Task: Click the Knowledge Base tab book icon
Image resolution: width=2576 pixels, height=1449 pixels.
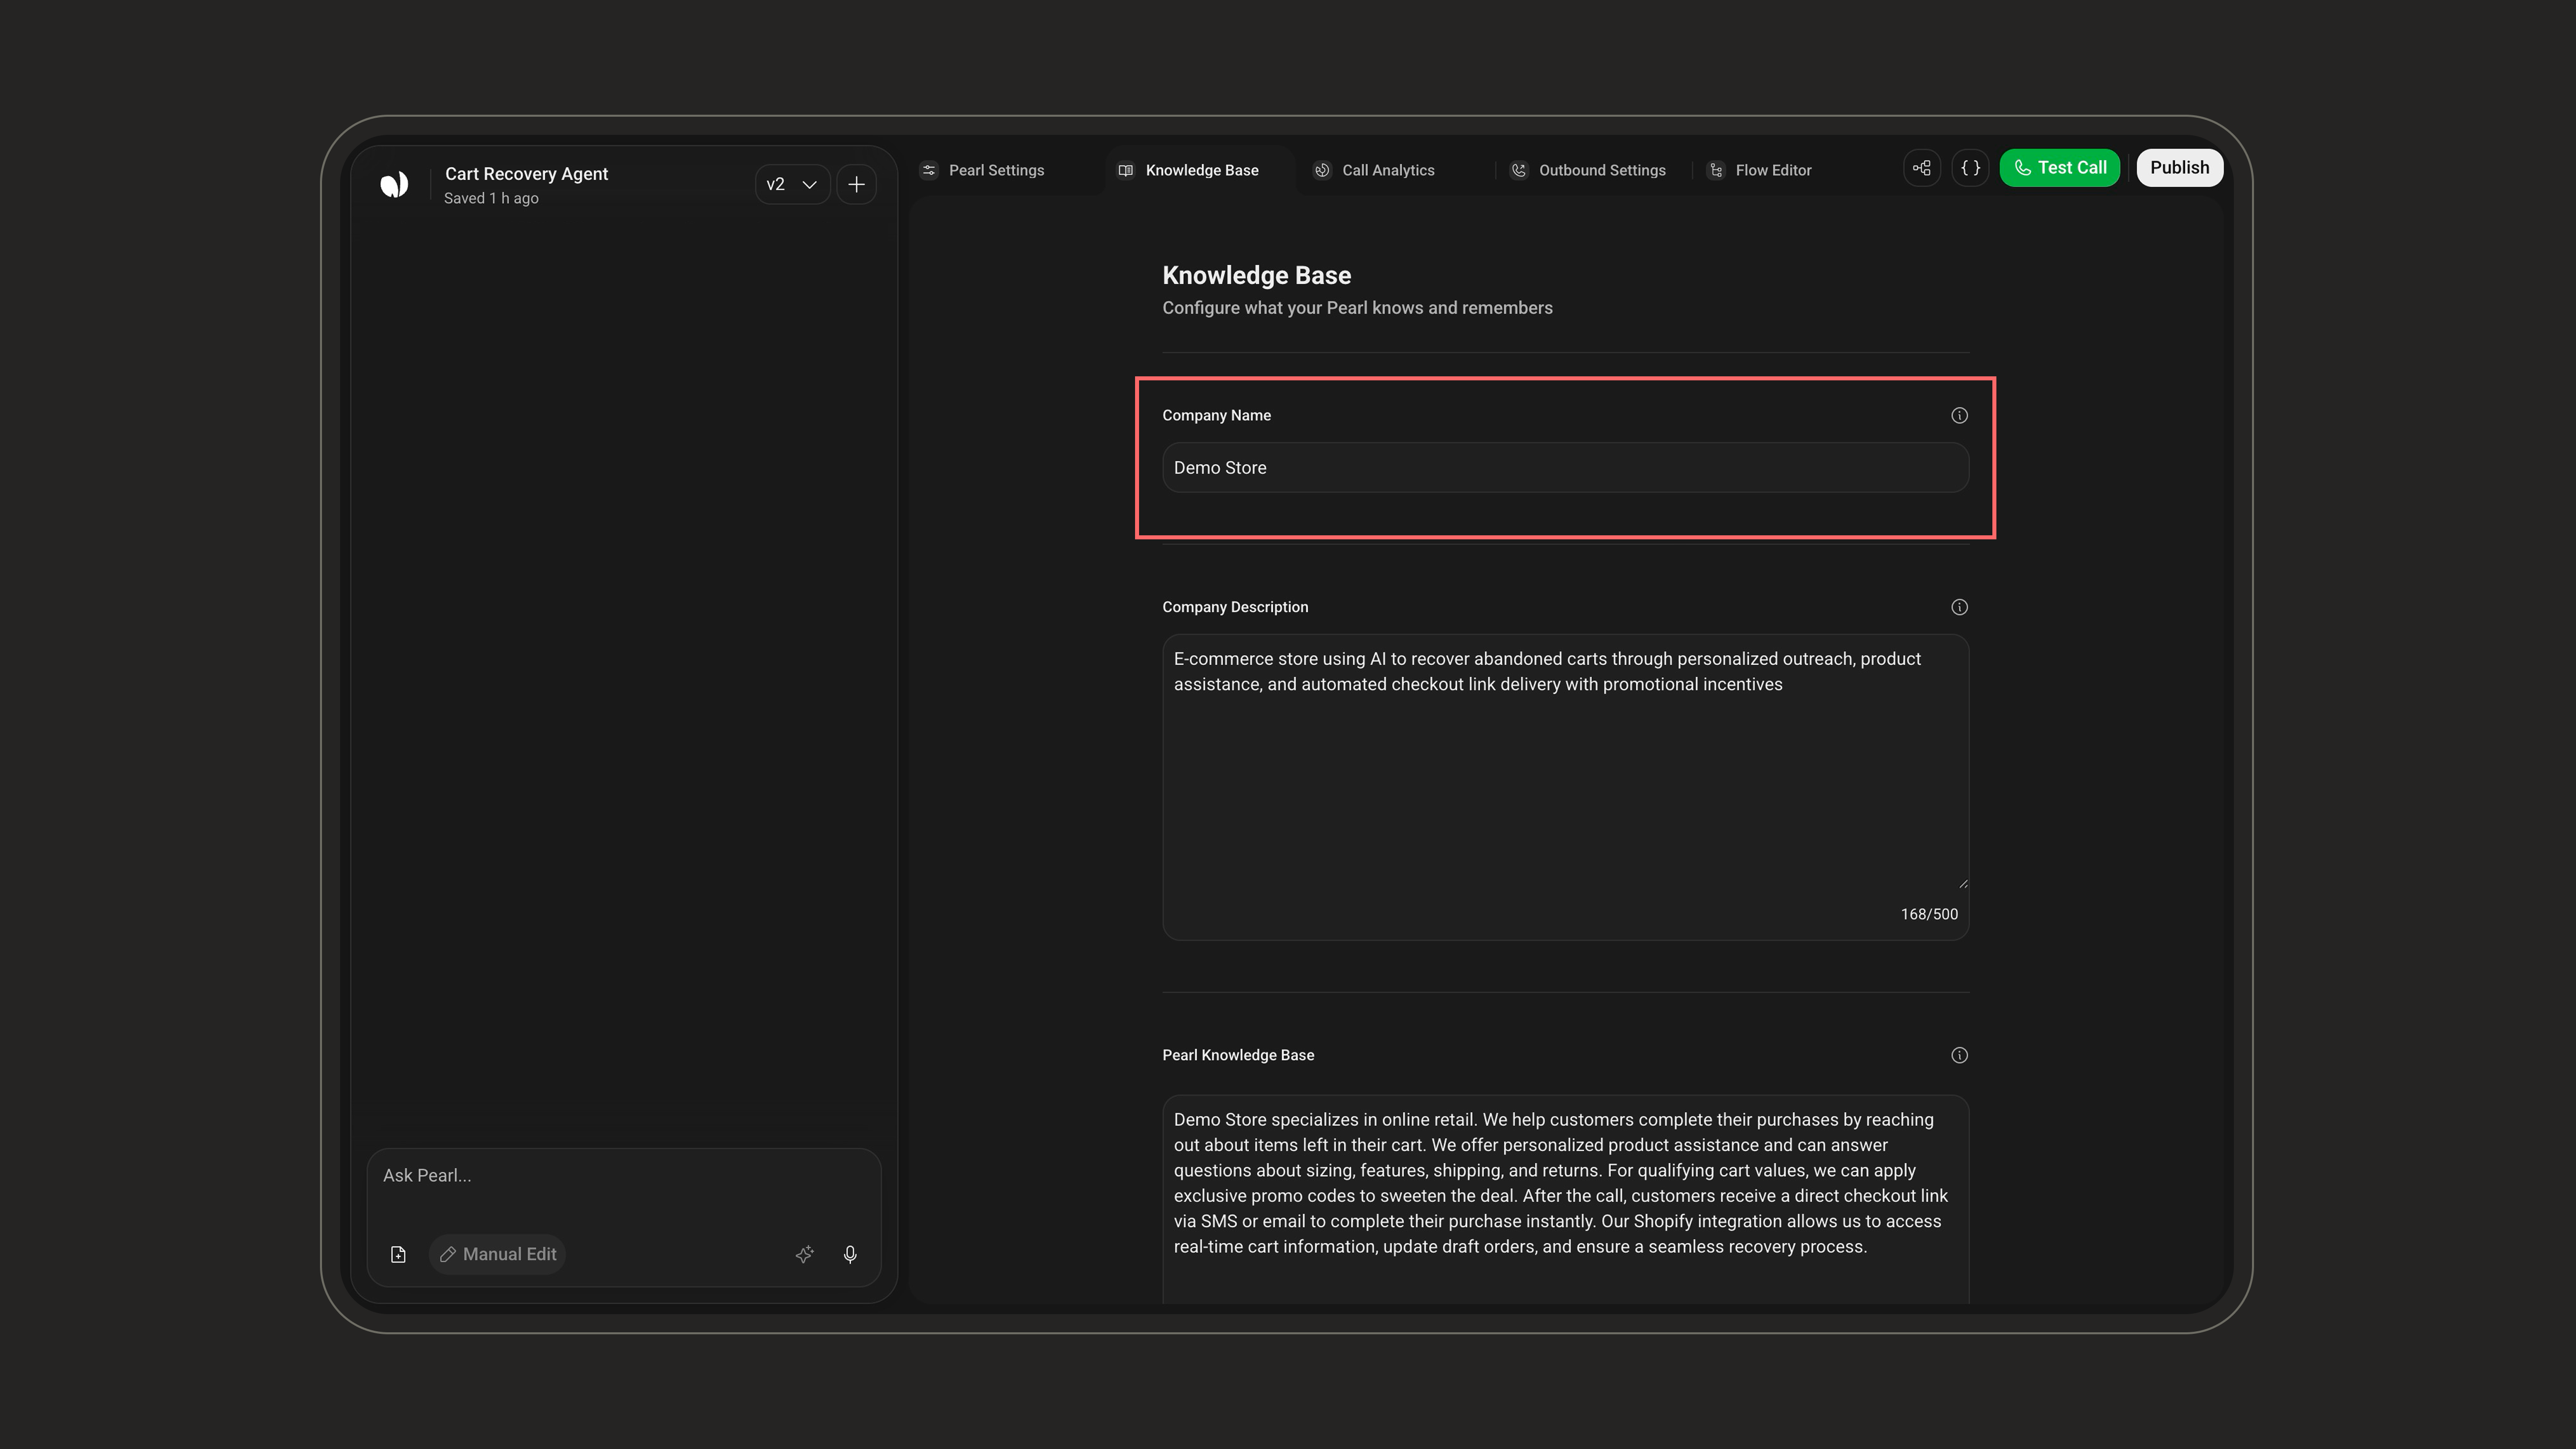Action: click(1125, 170)
